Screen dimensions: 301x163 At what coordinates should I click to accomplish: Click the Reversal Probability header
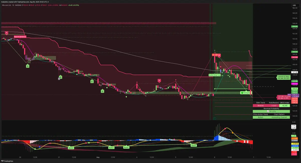tap(271, 108)
